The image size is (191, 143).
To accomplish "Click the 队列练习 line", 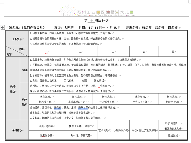I will tap(70, 86).
